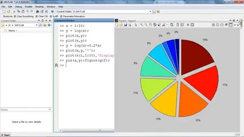Open the Desktop menu
The image size is (244, 137).
click(39, 7)
